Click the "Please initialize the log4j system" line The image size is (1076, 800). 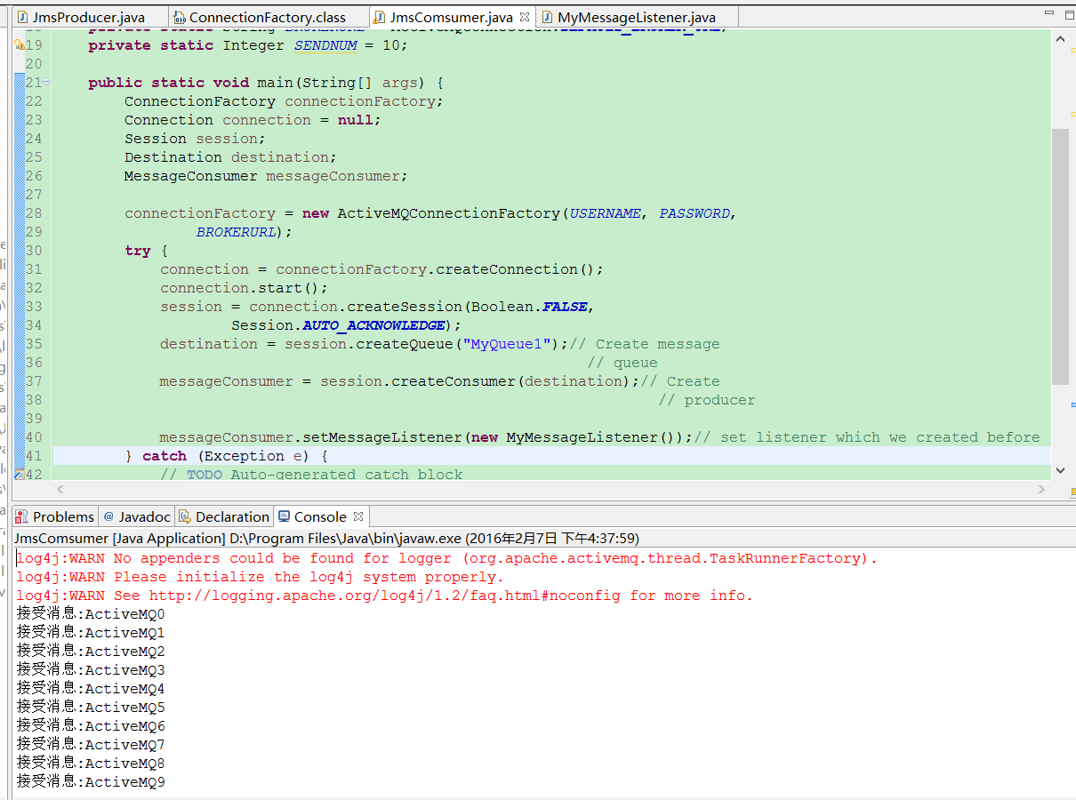pos(260,577)
